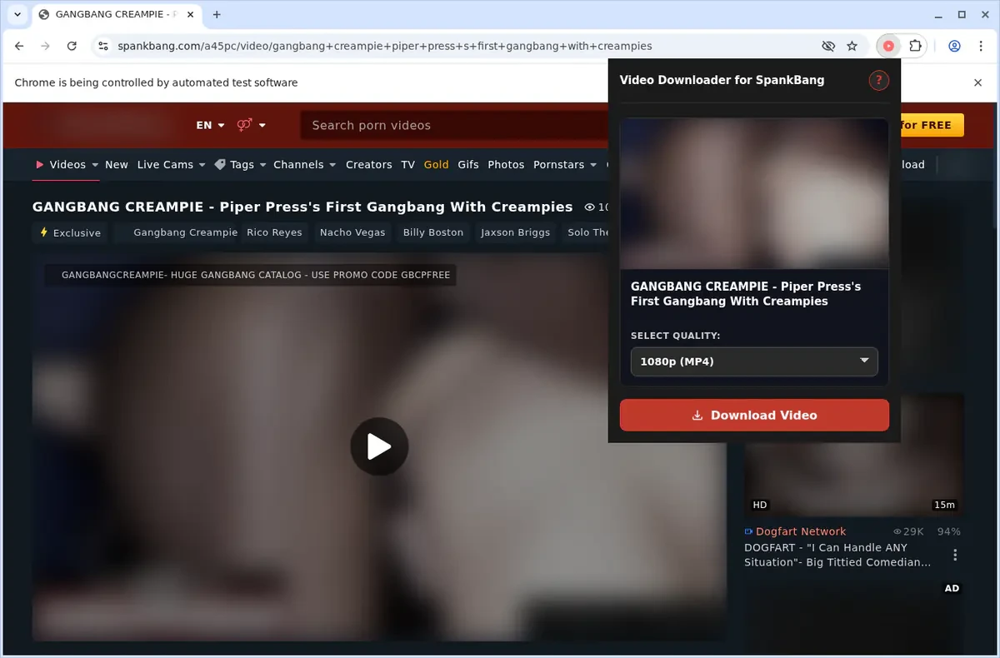
Task: Click the promo code banner over the video
Action: [251, 275]
